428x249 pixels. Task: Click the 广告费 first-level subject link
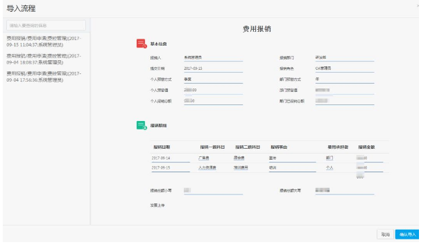204,158
